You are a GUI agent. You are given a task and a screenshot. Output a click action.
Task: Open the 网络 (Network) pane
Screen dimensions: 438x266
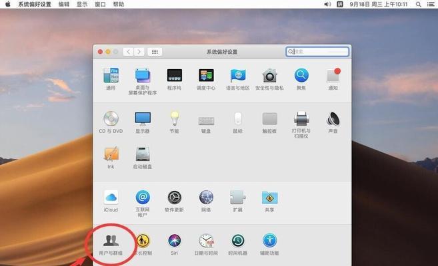click(x=206, y=201)
